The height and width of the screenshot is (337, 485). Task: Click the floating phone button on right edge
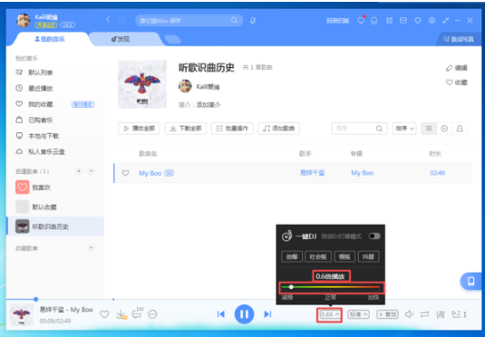pos(470,281)
